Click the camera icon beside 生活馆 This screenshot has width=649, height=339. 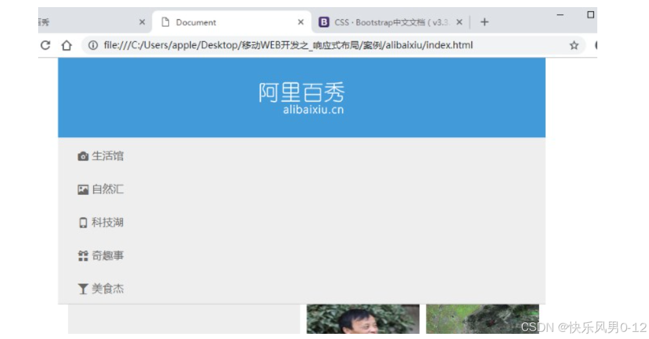(83, 157)
